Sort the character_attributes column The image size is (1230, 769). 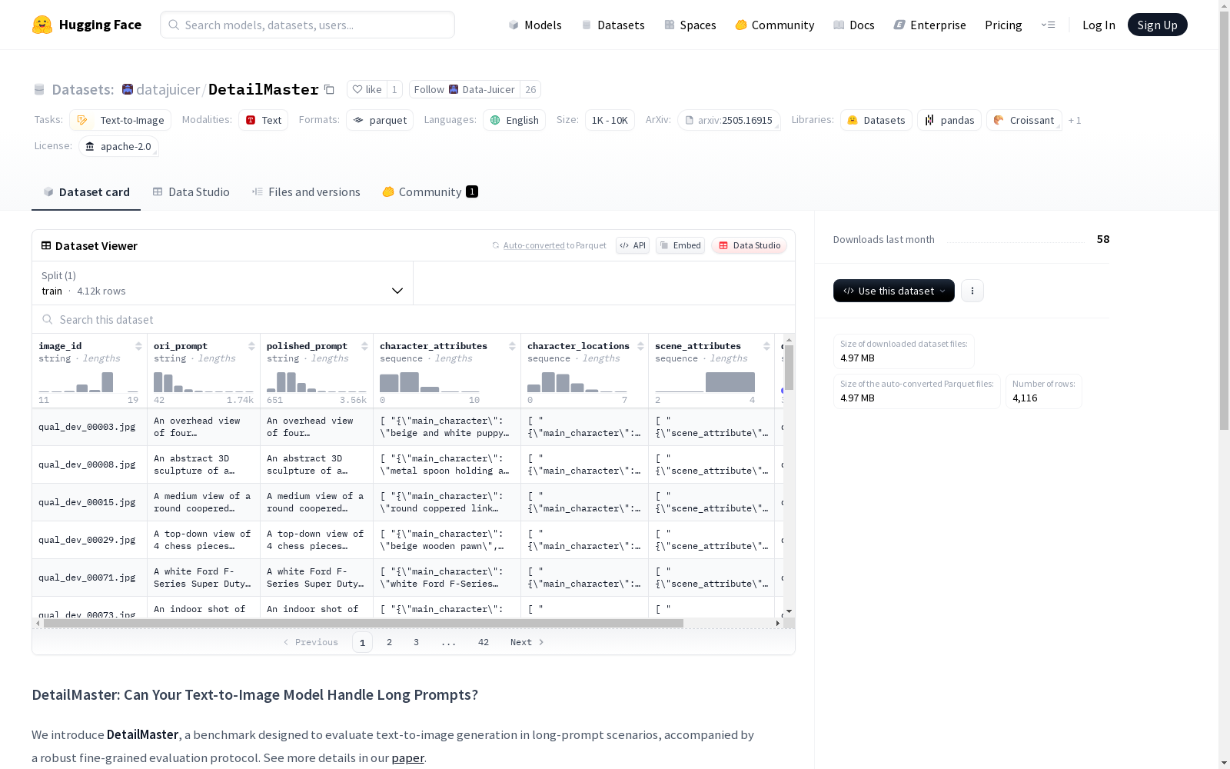click(512, 346)
